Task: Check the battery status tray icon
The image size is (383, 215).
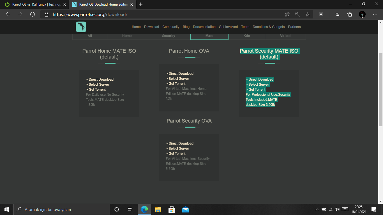Action: click(x=324, y=209)
